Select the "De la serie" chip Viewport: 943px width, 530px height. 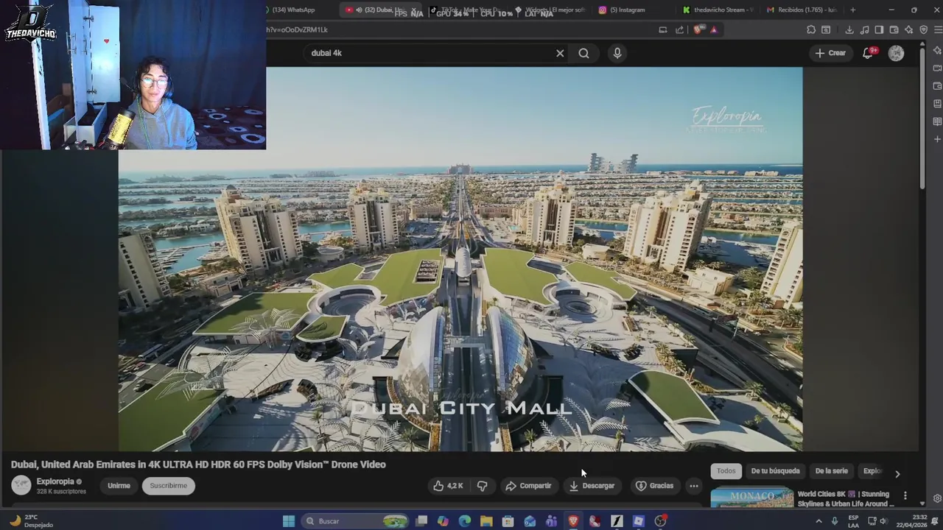pyautogui.click(x=831, y=471)
